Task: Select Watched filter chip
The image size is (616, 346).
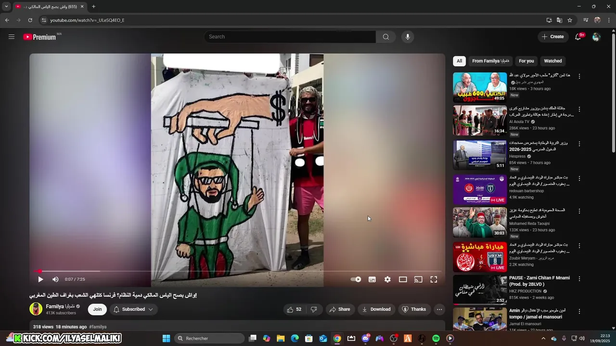Action: (553, 61)
